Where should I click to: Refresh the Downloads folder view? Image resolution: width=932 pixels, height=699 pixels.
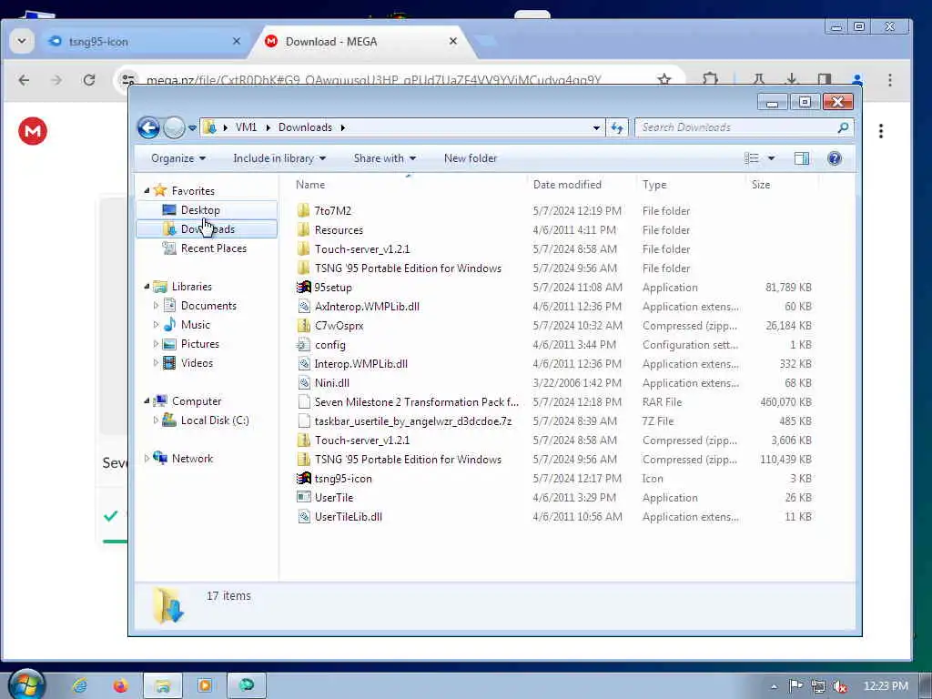[617, 127]
